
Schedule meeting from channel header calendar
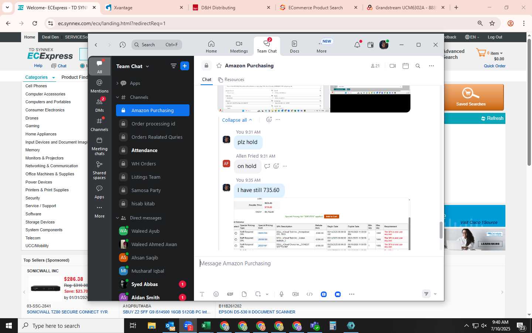[x=405, y=66]
